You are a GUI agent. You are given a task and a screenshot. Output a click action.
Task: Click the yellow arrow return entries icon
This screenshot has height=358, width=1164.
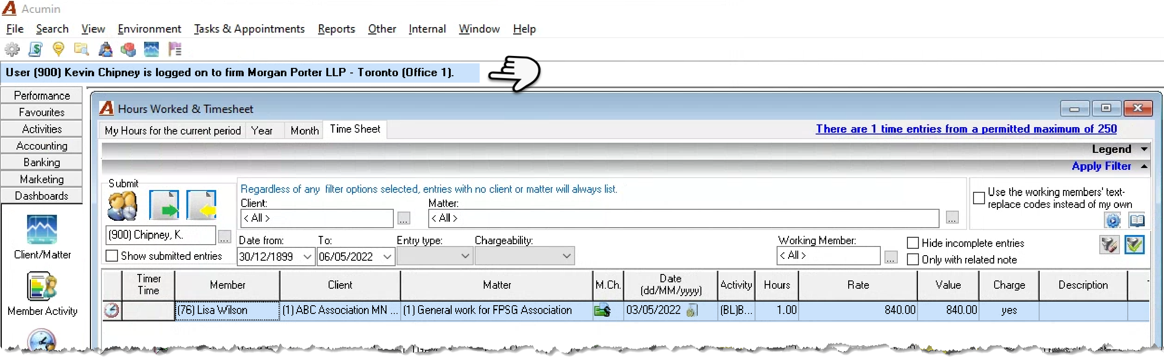tap(201, 205)
